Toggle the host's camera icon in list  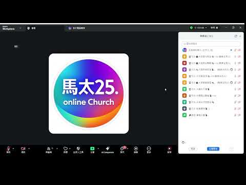click(x=239, y=50)
